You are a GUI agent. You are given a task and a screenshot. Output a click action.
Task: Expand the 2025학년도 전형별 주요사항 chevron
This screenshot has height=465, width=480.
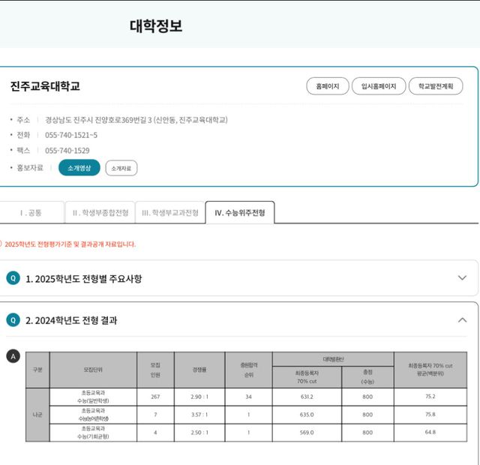click(462, 278)
